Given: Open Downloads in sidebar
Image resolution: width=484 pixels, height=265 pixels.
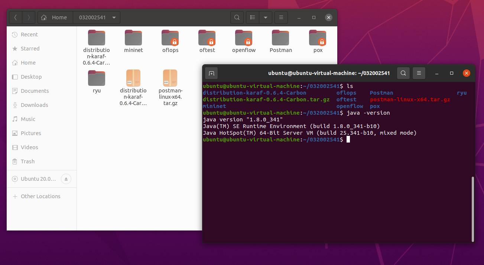Looking at the screenshot, I should point(42,105).
